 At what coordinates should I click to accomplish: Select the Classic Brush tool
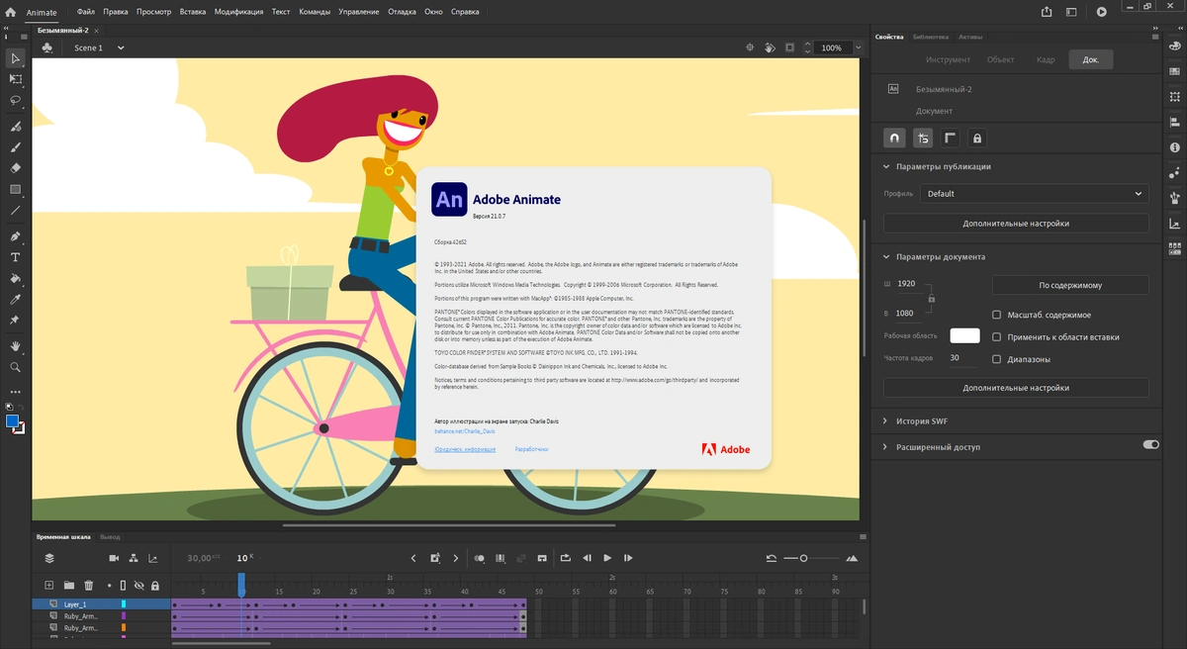click(15, 147)
